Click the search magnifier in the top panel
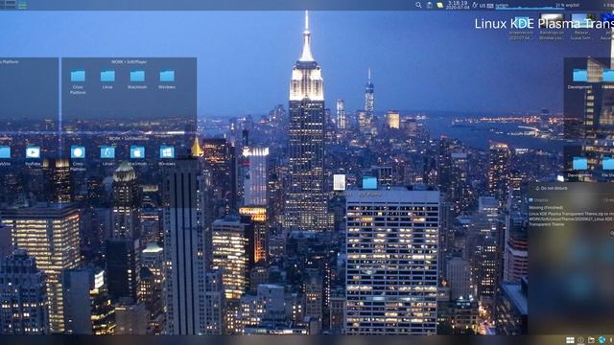Viewport: 614px width, 345px height. pyautogui.click(x=418, y=5)
